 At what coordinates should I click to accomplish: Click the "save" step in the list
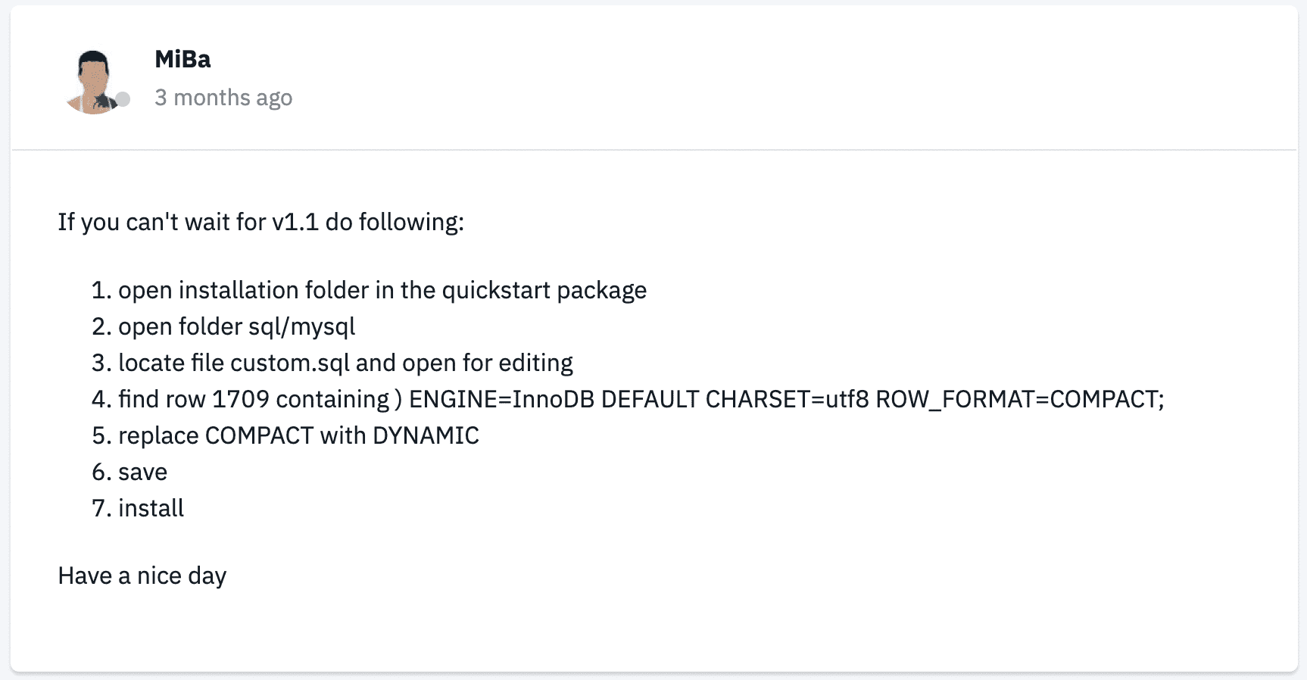pos(142,472)
